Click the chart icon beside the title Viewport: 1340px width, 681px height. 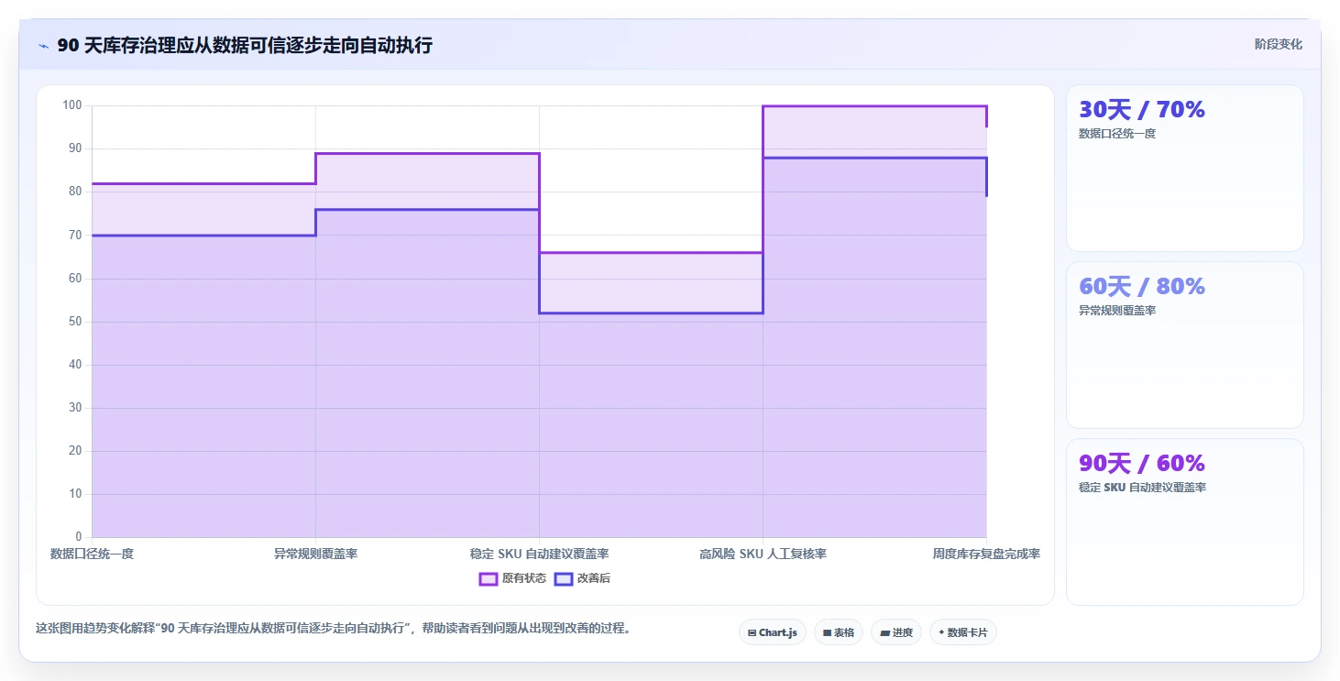tap(44, 45)
